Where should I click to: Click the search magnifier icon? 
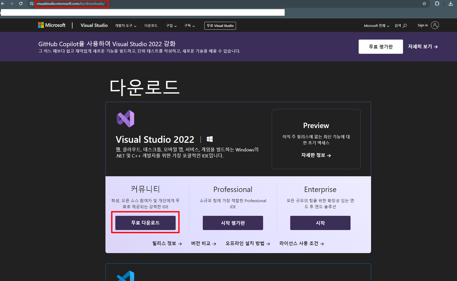(405, 26)
